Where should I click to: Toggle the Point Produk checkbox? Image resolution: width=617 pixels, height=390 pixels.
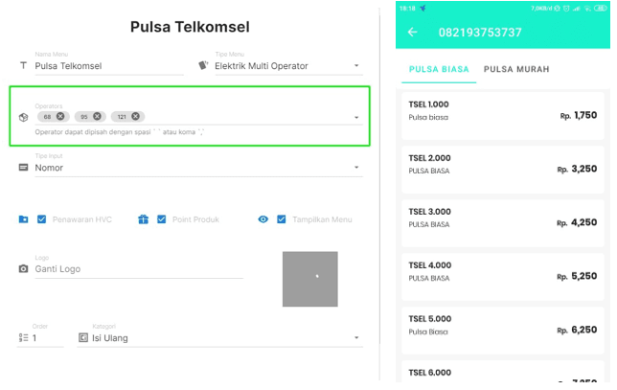162,219
